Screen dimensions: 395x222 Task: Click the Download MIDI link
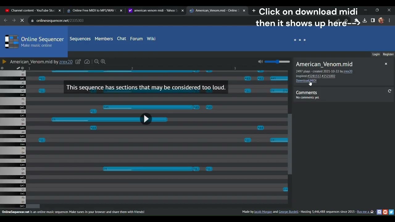click(306, 80)
